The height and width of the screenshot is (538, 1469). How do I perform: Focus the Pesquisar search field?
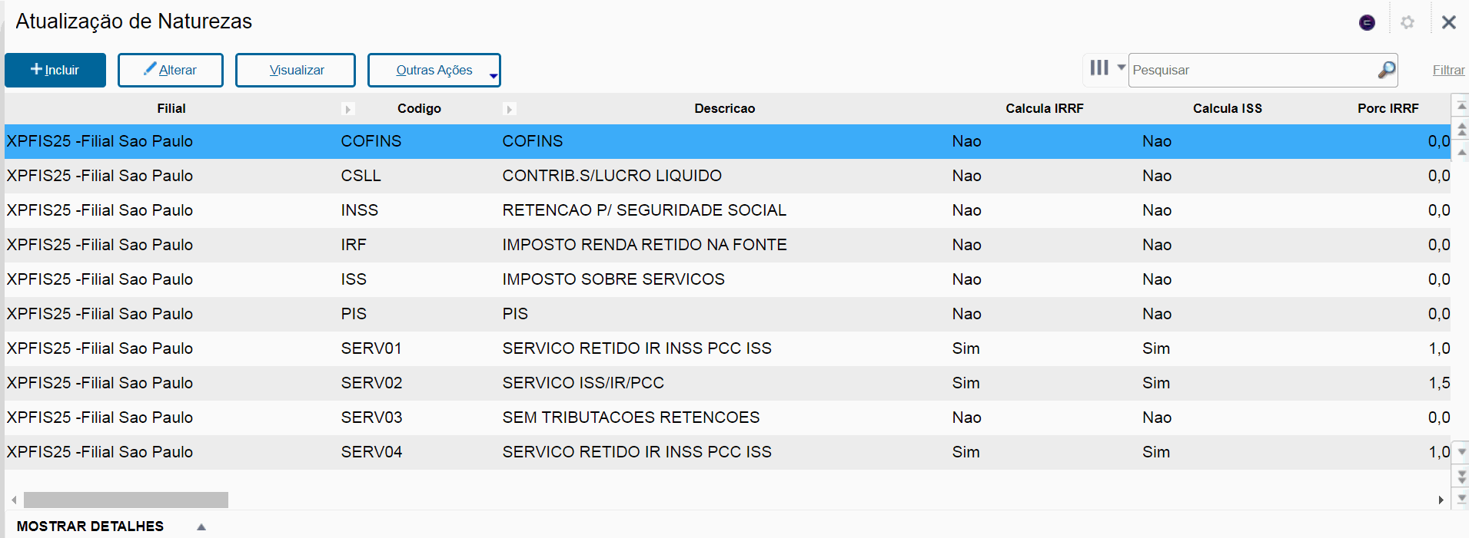click(x=1253, y=70)
